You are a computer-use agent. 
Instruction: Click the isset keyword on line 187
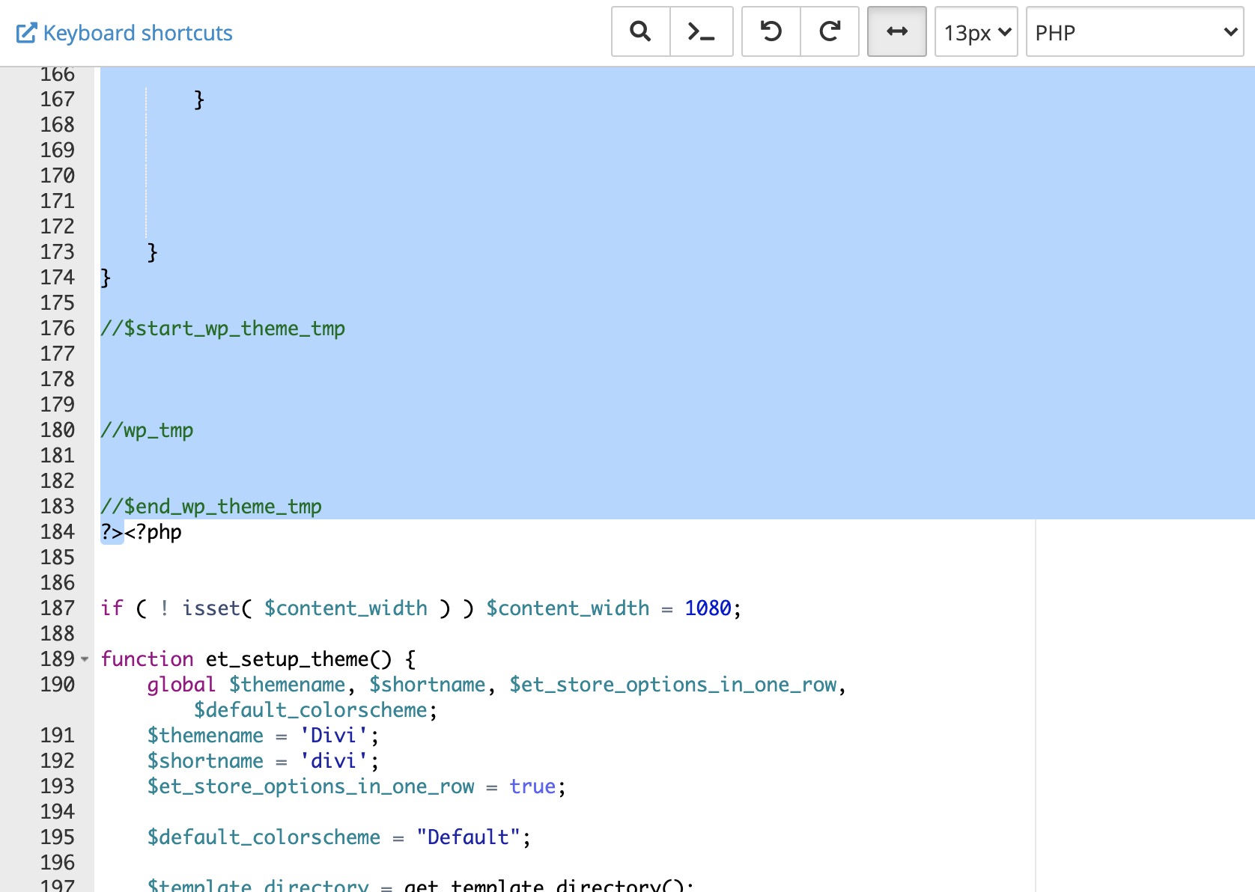pyautogui.click(x=211, y=608)
